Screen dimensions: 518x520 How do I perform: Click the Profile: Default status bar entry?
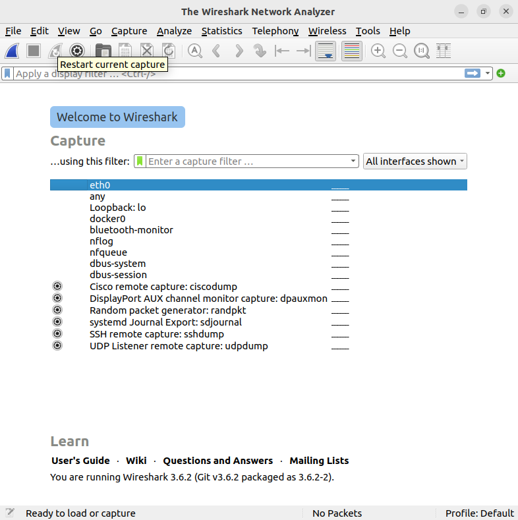tap(479, 513)
